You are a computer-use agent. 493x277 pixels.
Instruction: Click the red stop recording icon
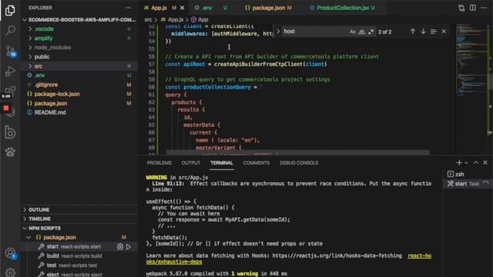point(6,108)
